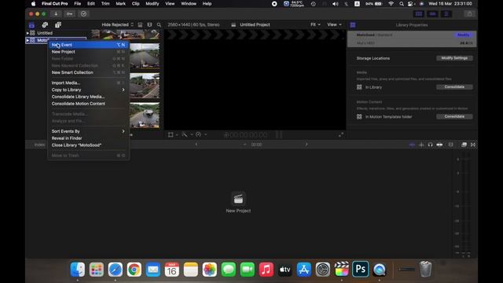Screen dimensions: 503x283
Task: Click the Import Media arrow toolbar button
Action: coord(56,14)
